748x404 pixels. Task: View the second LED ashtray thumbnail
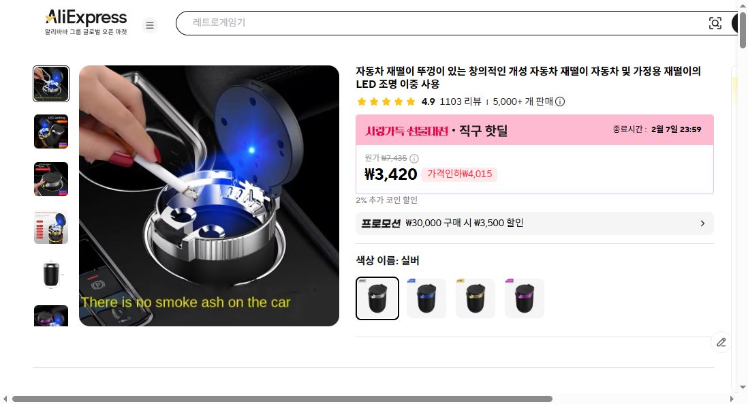click(x=51, y=131)
